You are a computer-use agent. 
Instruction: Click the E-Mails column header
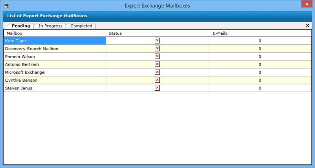(x=260, y=33)
